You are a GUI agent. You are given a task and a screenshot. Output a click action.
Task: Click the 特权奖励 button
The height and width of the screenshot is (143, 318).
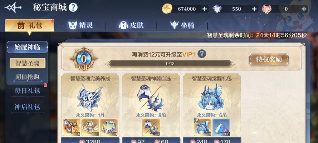(269, 59)
